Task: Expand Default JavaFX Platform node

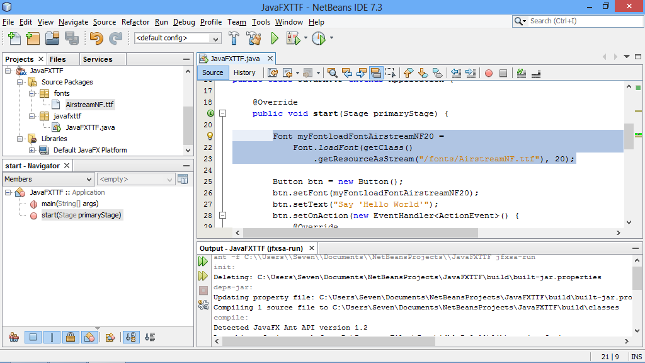Action: click(31, 150)
